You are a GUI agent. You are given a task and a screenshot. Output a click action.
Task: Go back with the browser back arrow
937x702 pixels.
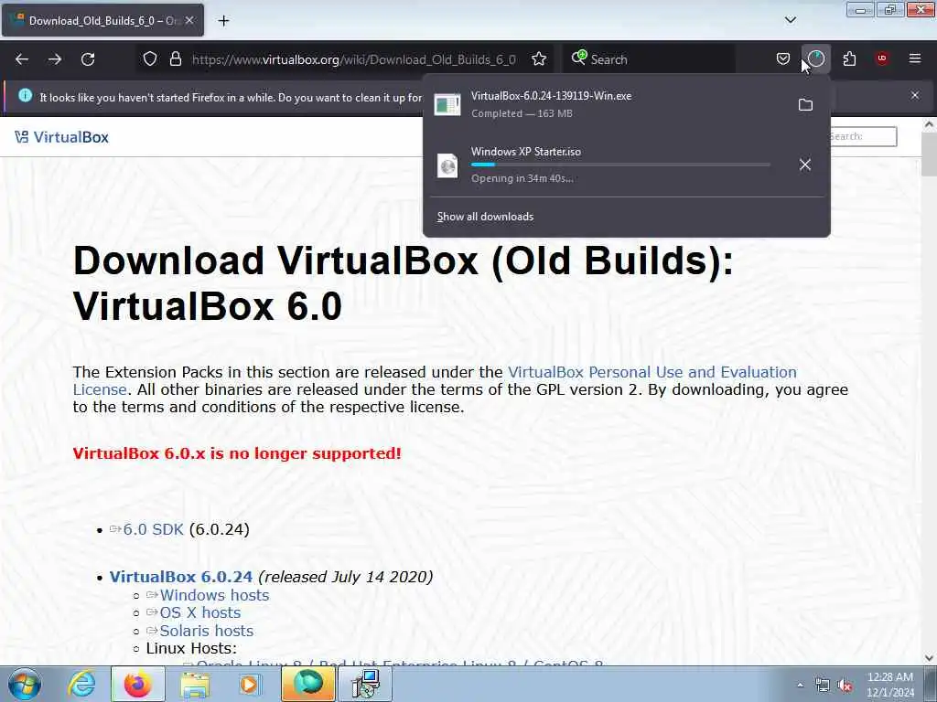(x=22, y=59)
